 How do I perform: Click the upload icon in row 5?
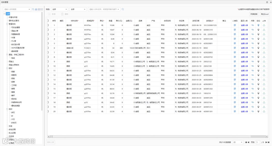[264, 43]
